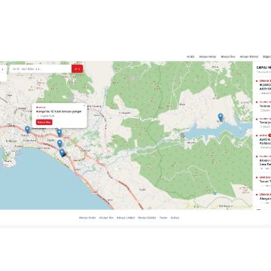Open the last footer link

tap(175, 218)
